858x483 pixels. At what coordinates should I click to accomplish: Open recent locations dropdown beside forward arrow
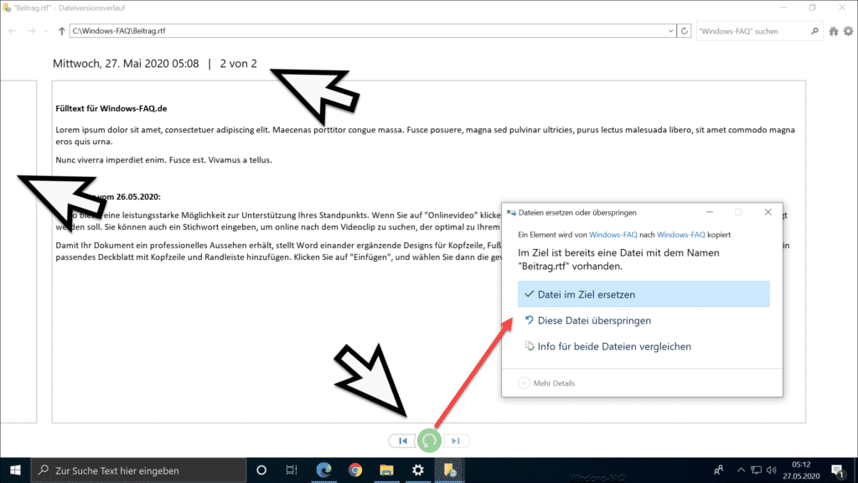(x=46, y=31)
